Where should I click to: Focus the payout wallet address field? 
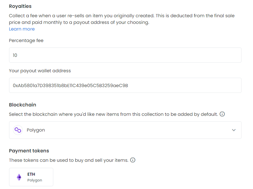125,85
